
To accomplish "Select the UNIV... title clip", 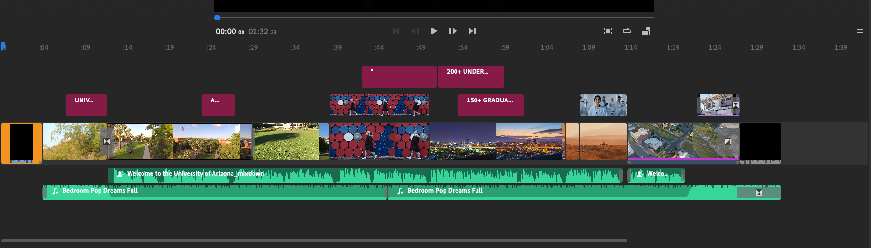I will point(86,105).
